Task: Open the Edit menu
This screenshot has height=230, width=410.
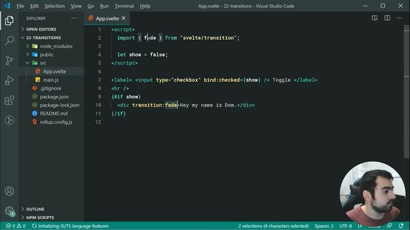Action: pos(34,6)
